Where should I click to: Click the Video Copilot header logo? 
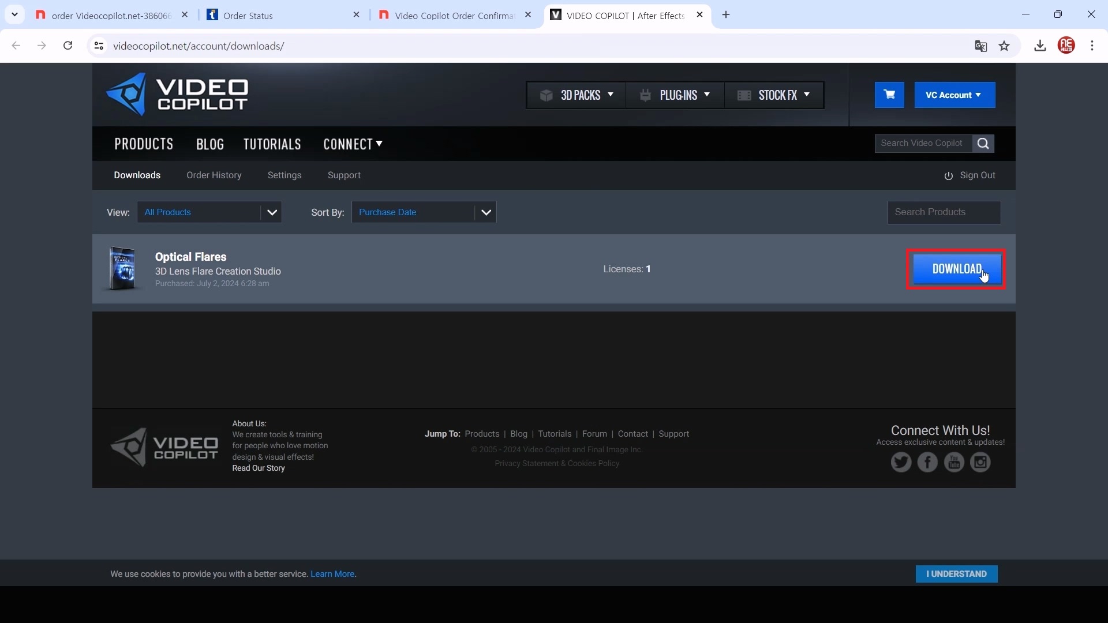pos(177,95)
